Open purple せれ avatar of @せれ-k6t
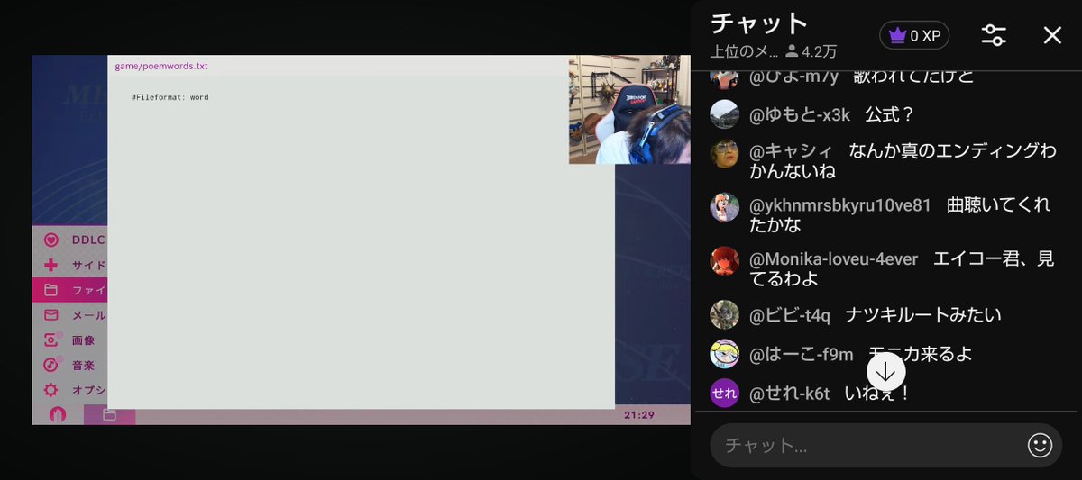Image resolution: width=1082 pixels, height=480 pixels. (x=725, y=393)
